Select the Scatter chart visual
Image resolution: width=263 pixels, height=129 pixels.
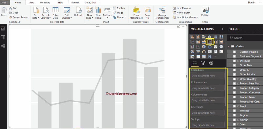(x=198, y=47)
